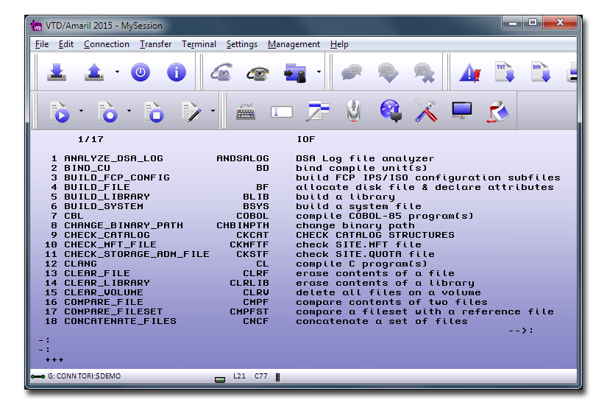The image size is (607, 405).
Task: Expand the dropdown arrow beside upload icon
Action: point(117,72)
